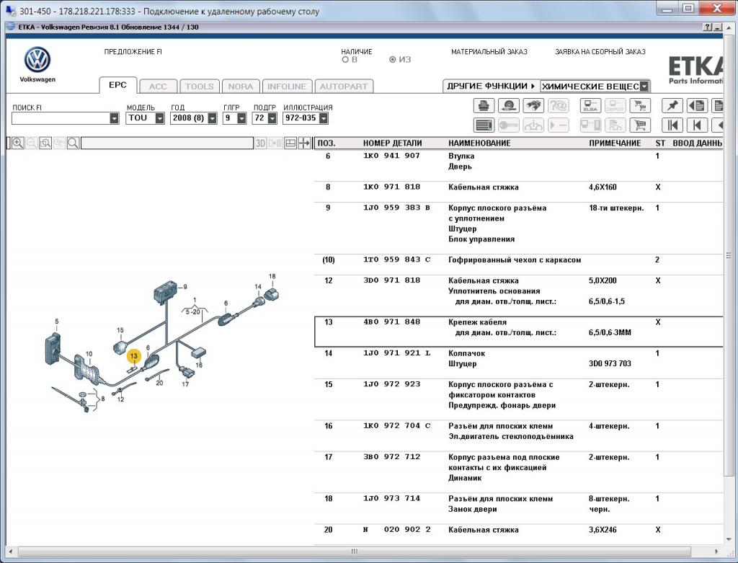Click the zoom region magnifier icon

point(45,143)
